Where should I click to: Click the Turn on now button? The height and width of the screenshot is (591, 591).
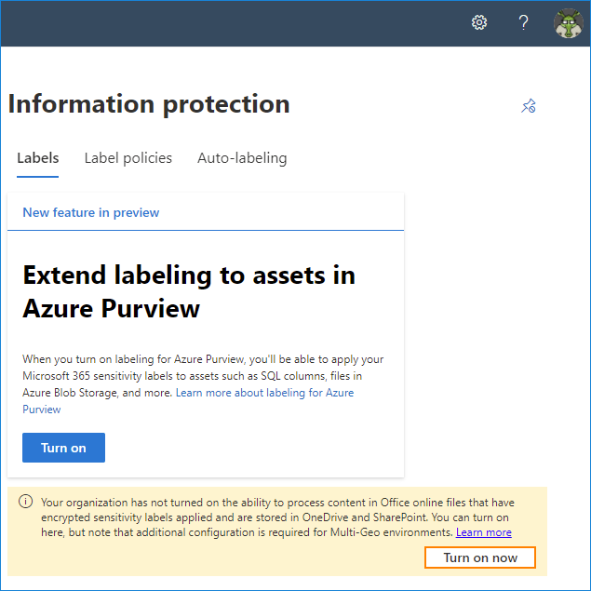[x=480, y=557]
